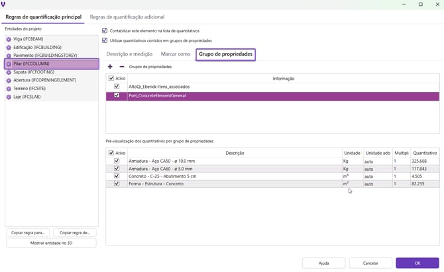Toggle the Ativo header checkbox in the preview table

[x=111, y=153]
